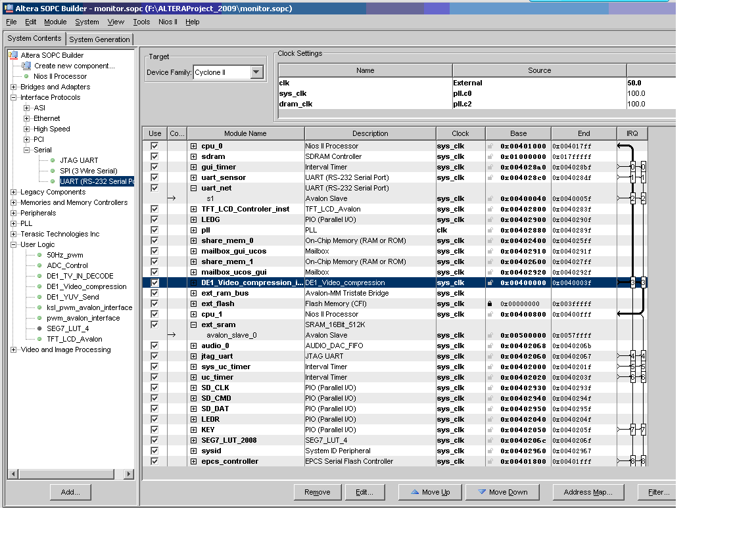Image resolution: width=756 pixels, height=559 pixels.
Task: Click the Base column header
Action: coord(518,133)
